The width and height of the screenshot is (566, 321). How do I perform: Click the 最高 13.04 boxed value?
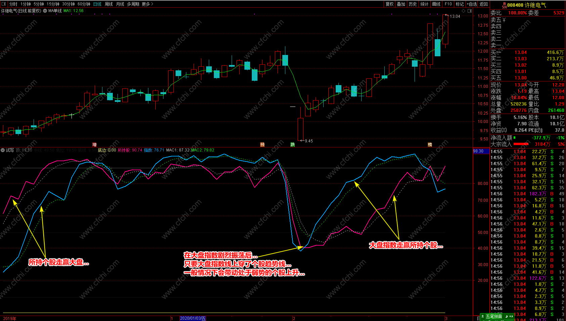click(x=558, y=91)
